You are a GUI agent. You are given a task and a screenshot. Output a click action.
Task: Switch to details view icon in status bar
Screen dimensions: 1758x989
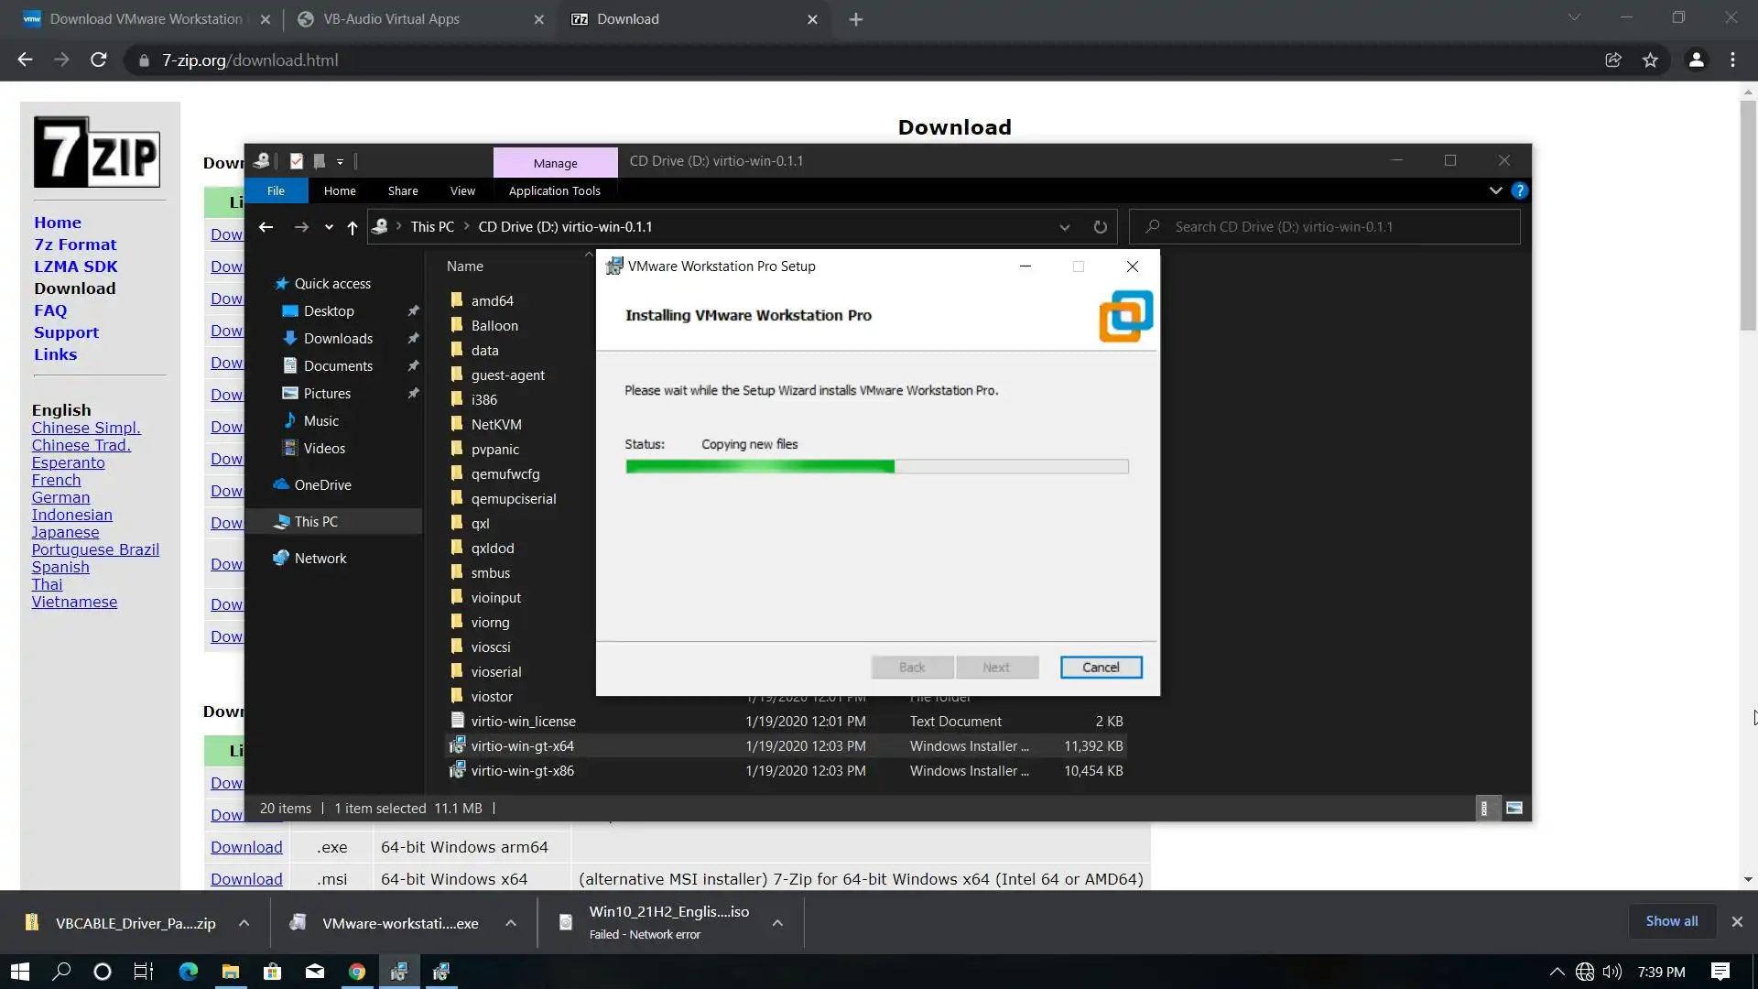[x=1484, y=808]
